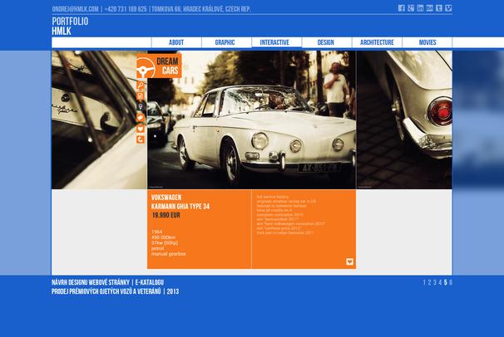Screen dimensions: 504x337
Task: Open the About menu item
Action: pos(176,42)
